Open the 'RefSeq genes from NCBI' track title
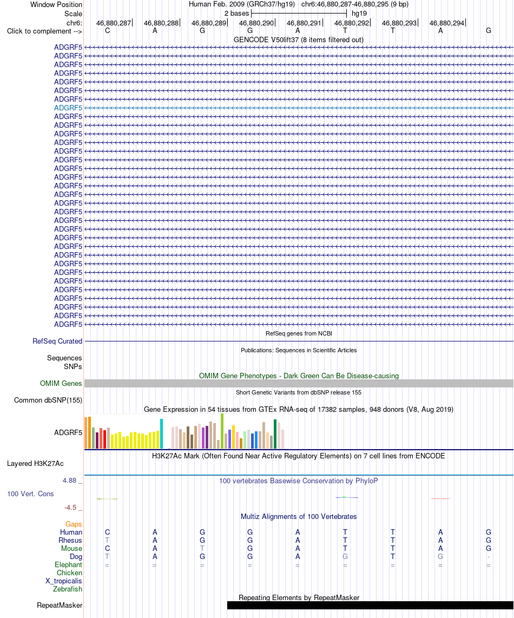 point(299,333)
